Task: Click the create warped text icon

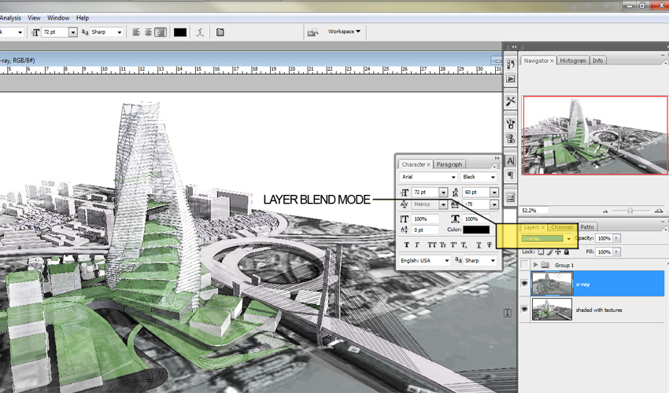Action: pos(200,32)
